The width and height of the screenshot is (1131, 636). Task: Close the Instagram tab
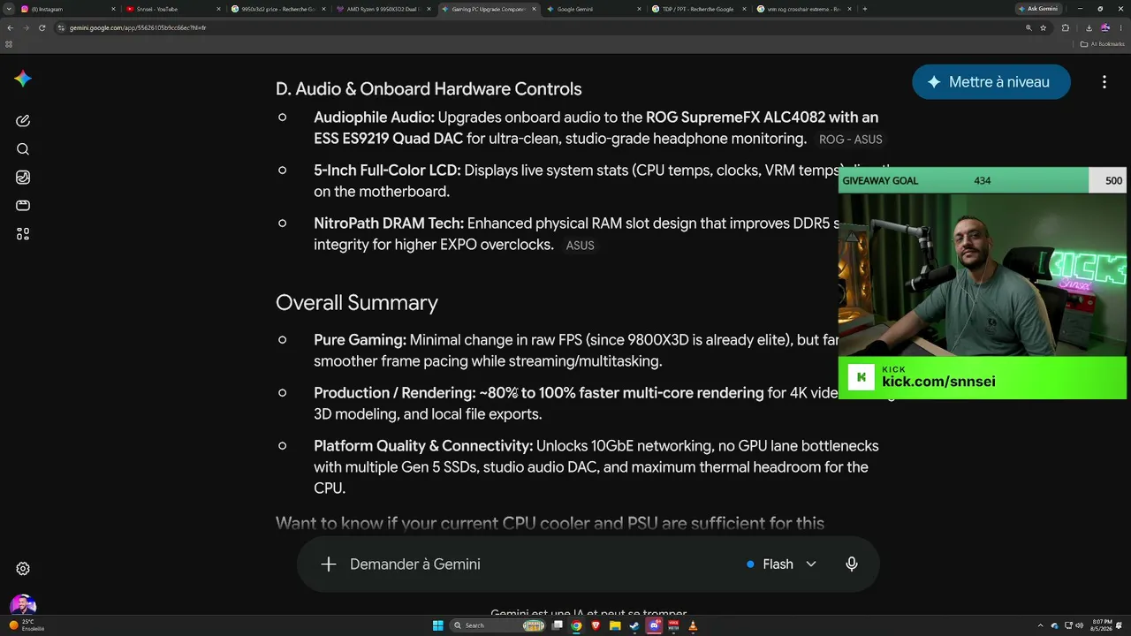pyautogui.click(x=113, y=9)
